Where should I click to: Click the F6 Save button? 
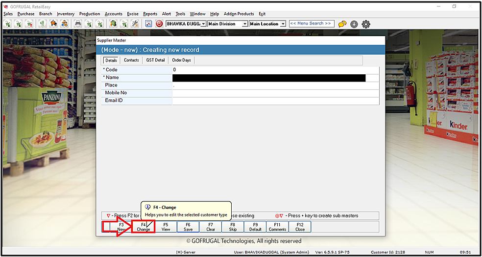point(188,227)
